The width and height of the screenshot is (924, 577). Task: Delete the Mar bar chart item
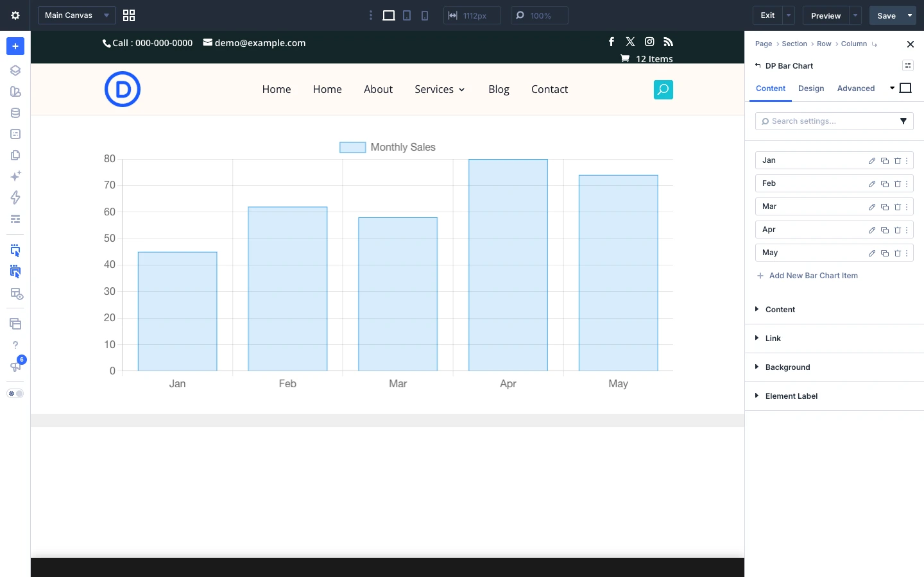point(898,207)
